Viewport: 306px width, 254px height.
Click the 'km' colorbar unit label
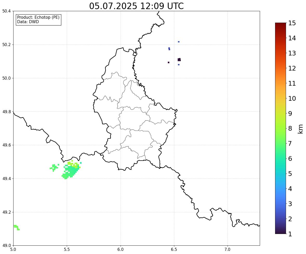click(300, 129)
